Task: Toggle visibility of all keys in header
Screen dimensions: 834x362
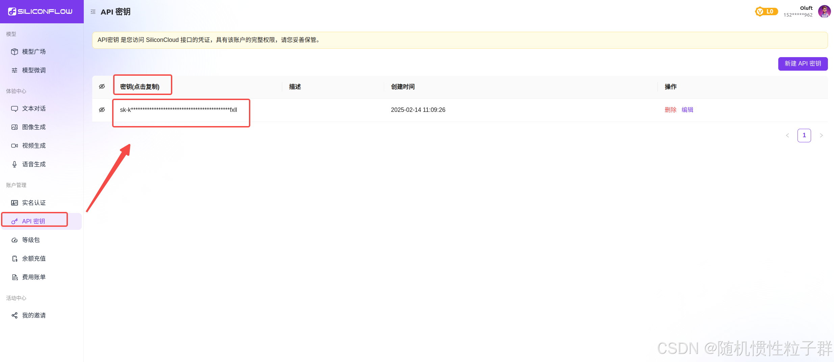Action: 102,87
